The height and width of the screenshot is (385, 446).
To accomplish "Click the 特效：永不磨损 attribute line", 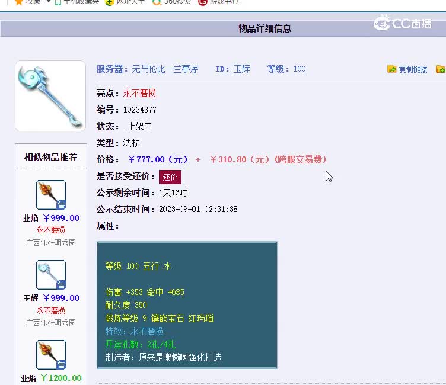I will [x=134, y=331].
